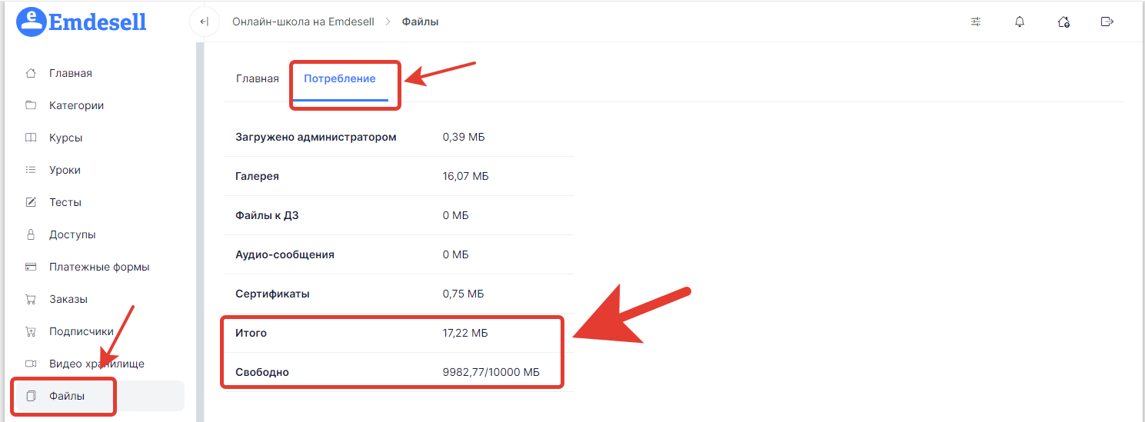Open Платежные формы in the sidebar
The image size is (1145, 422).
click(98, 267)
